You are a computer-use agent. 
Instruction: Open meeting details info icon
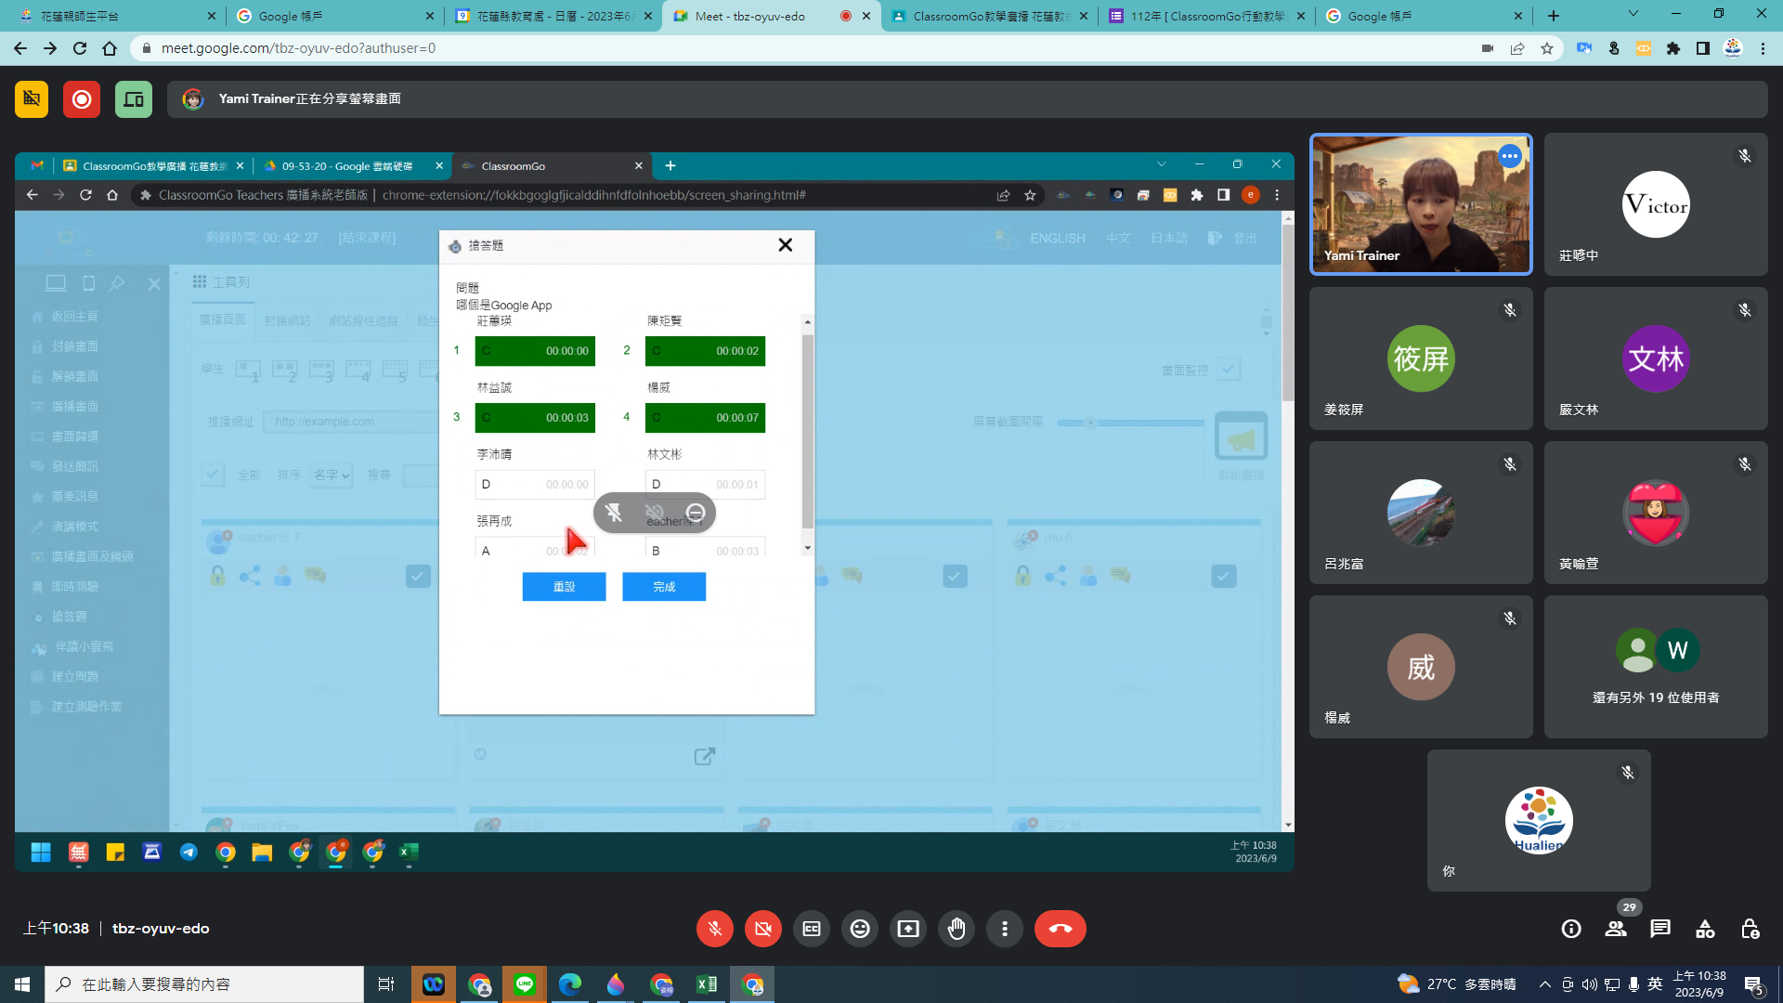(x=1571, y=929)
